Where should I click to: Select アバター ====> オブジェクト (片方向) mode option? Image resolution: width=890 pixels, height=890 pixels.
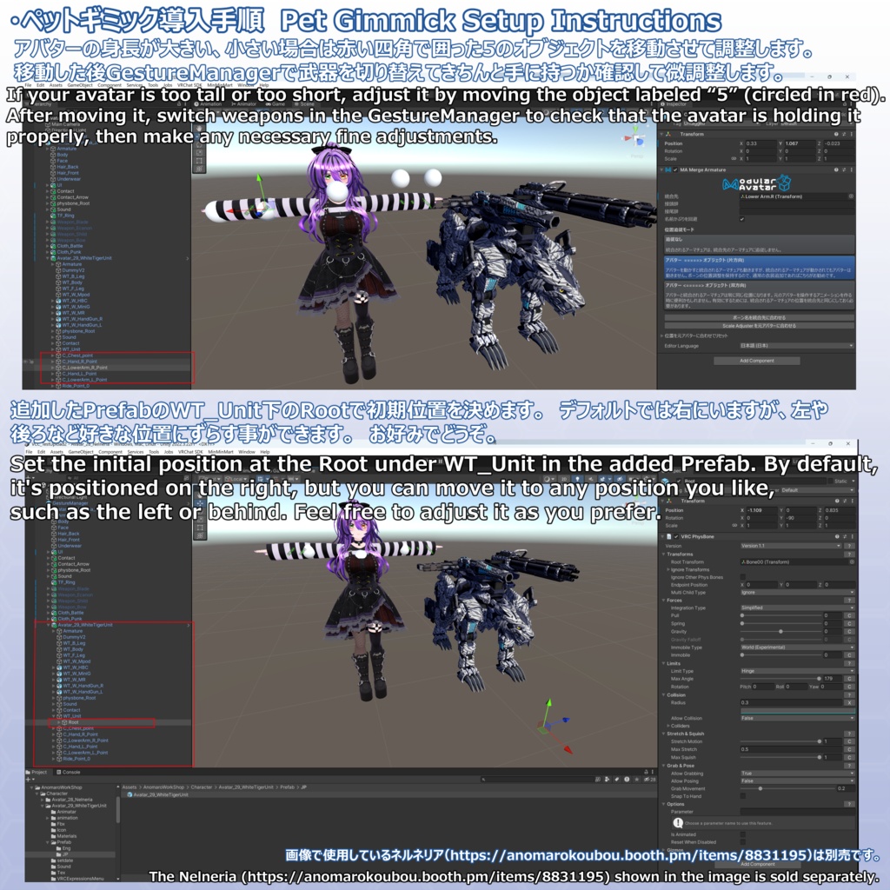[759, 267]
